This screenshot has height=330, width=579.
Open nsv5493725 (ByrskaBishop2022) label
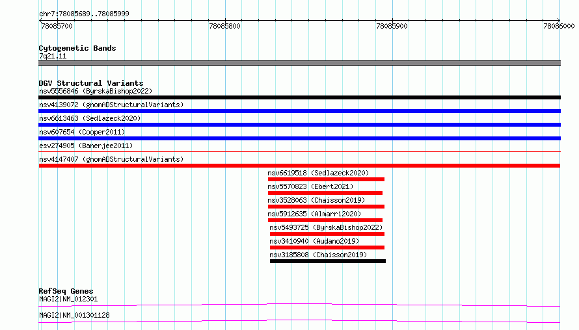click(326, 227)
